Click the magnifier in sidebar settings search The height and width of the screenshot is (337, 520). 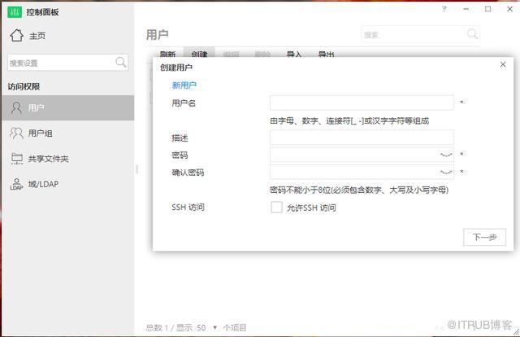(121, 62)
